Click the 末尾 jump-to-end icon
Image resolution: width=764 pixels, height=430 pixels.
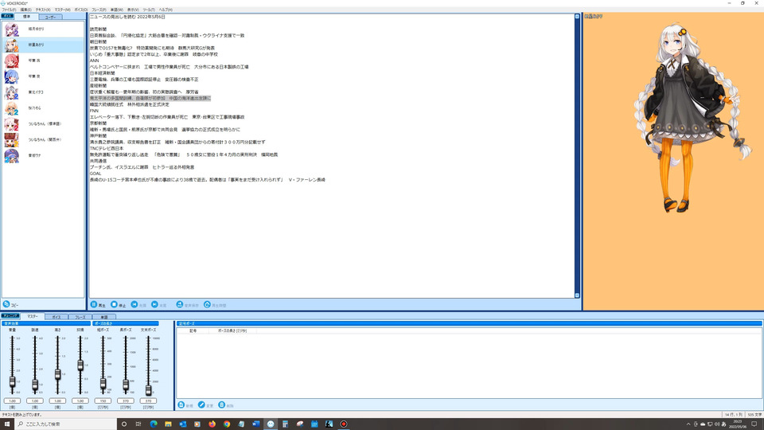[154, 304]
